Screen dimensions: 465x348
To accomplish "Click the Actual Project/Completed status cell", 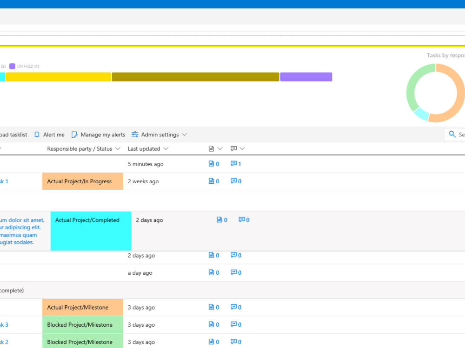I will click(x=91, y=231).
